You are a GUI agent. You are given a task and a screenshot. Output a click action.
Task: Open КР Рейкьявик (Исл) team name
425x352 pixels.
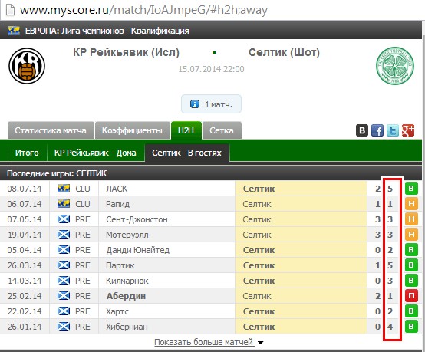(x=127, y=52)
